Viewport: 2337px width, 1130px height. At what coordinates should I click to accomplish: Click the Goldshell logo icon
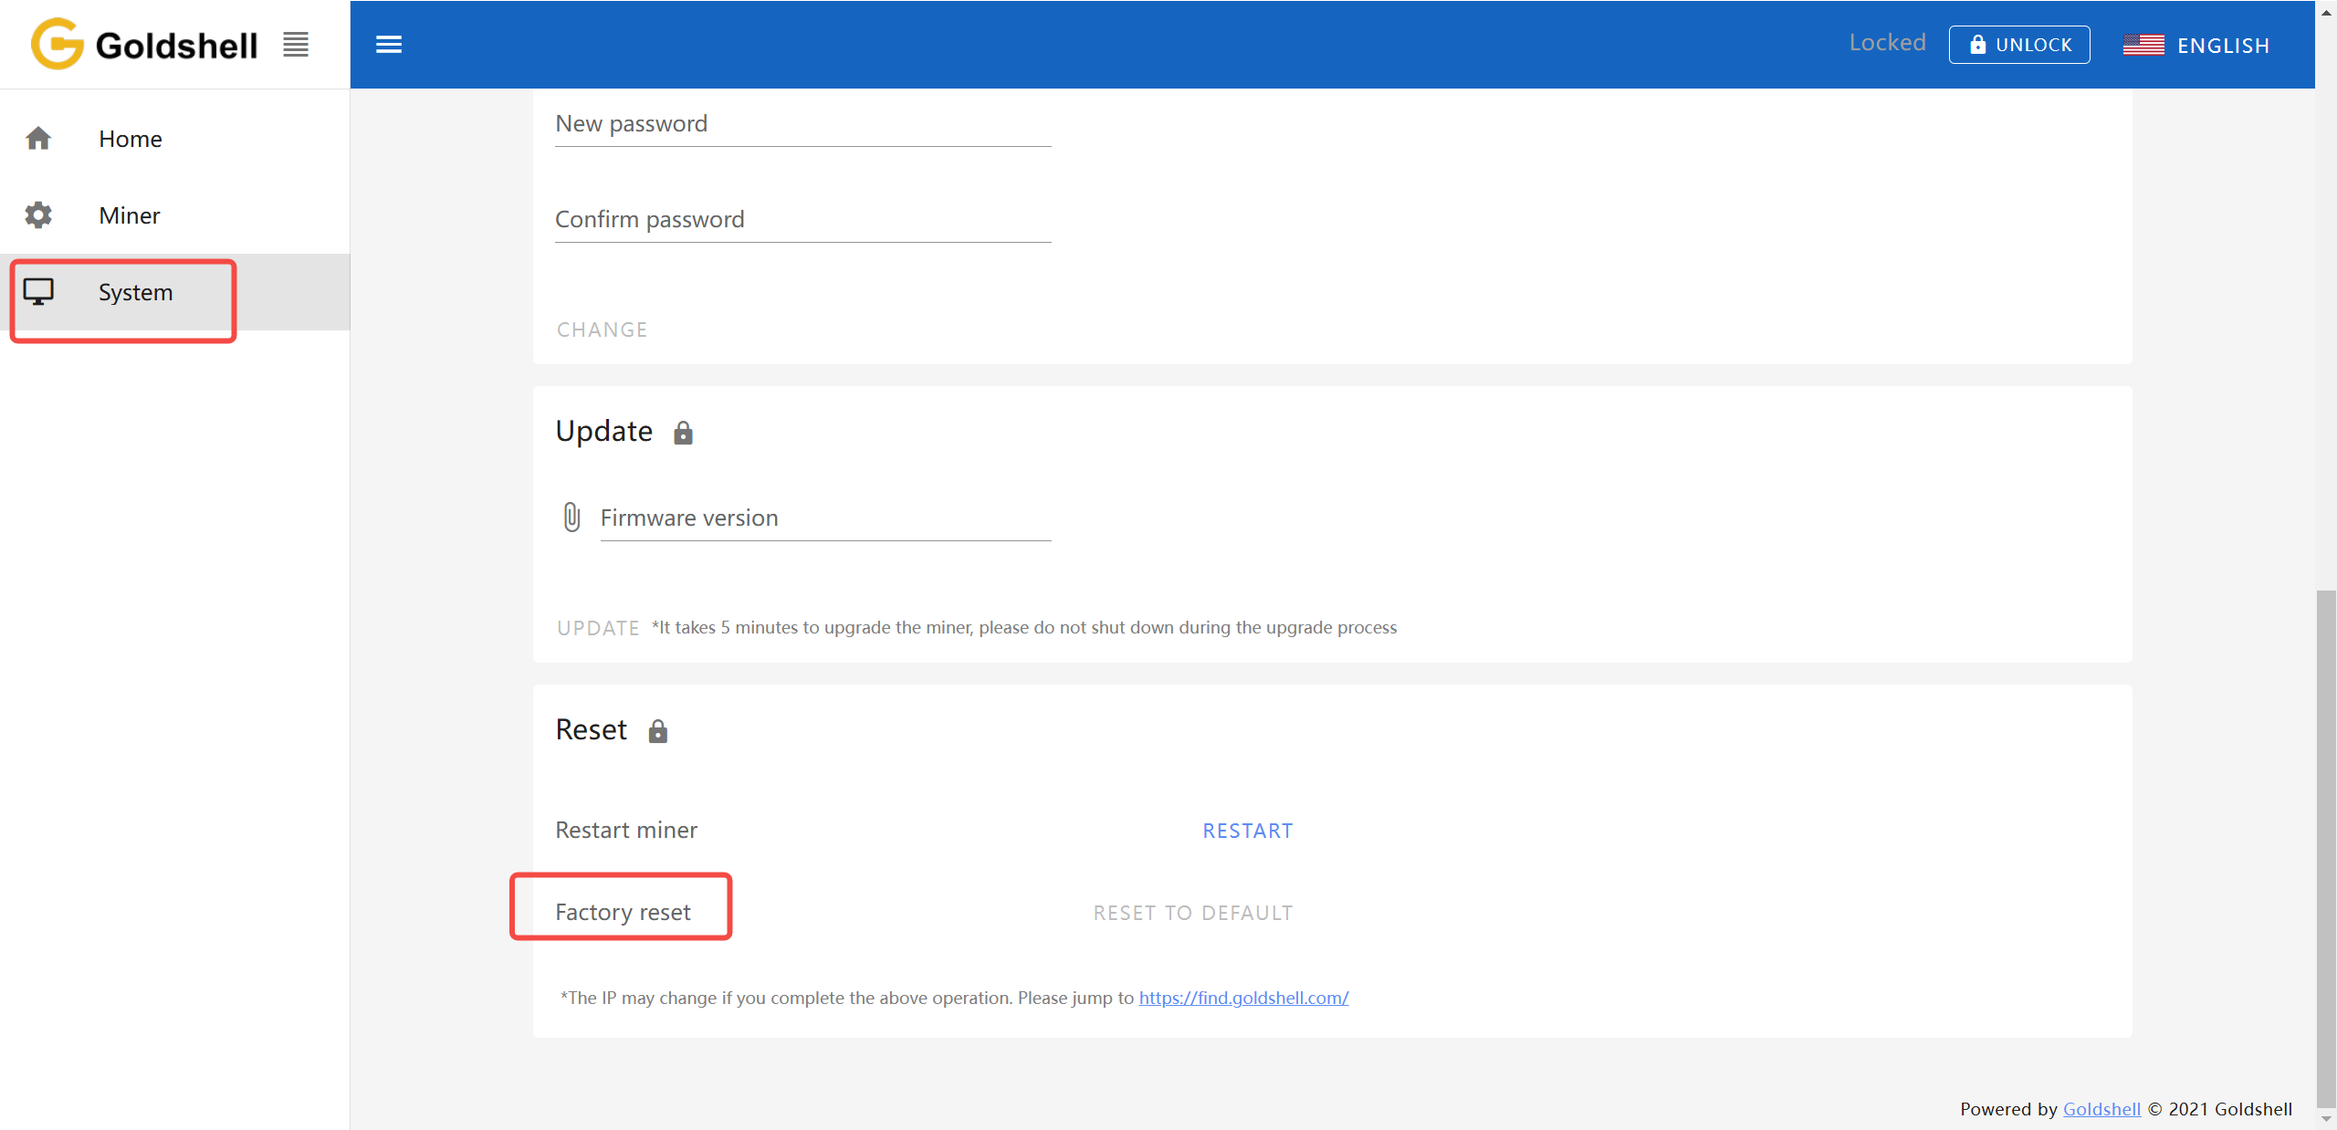point(57,44)
